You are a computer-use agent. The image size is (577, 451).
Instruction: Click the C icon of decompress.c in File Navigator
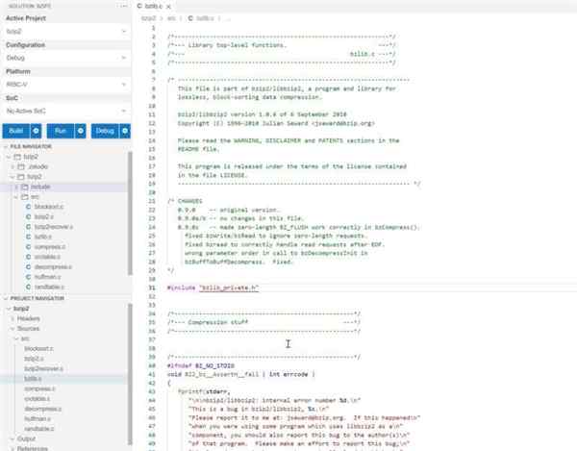(28, 266)
